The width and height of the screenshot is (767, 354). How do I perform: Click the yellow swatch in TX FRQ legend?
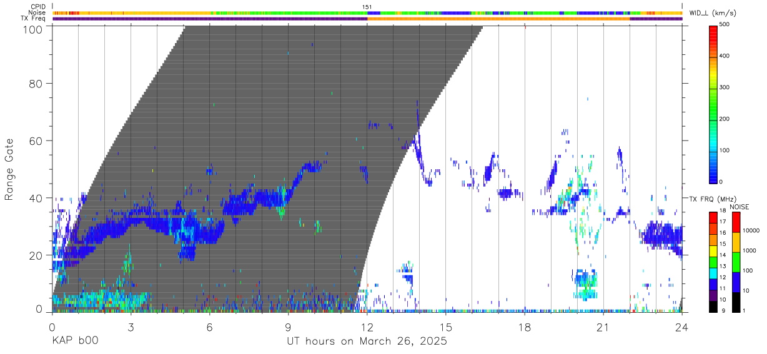point(713,251)
